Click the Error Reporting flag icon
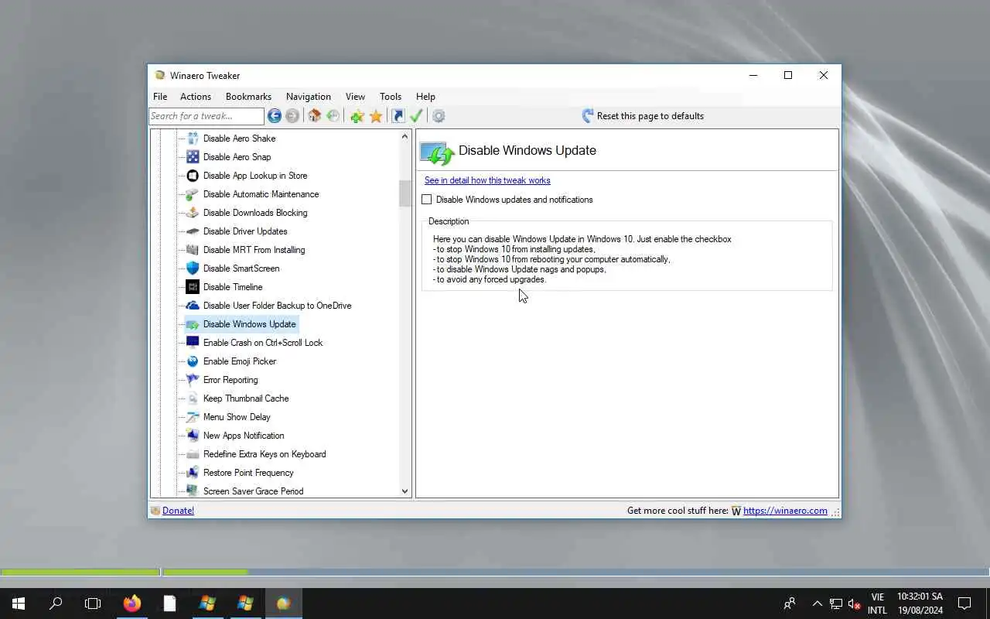This screenshot has width=990, height=619. (193, 380)
